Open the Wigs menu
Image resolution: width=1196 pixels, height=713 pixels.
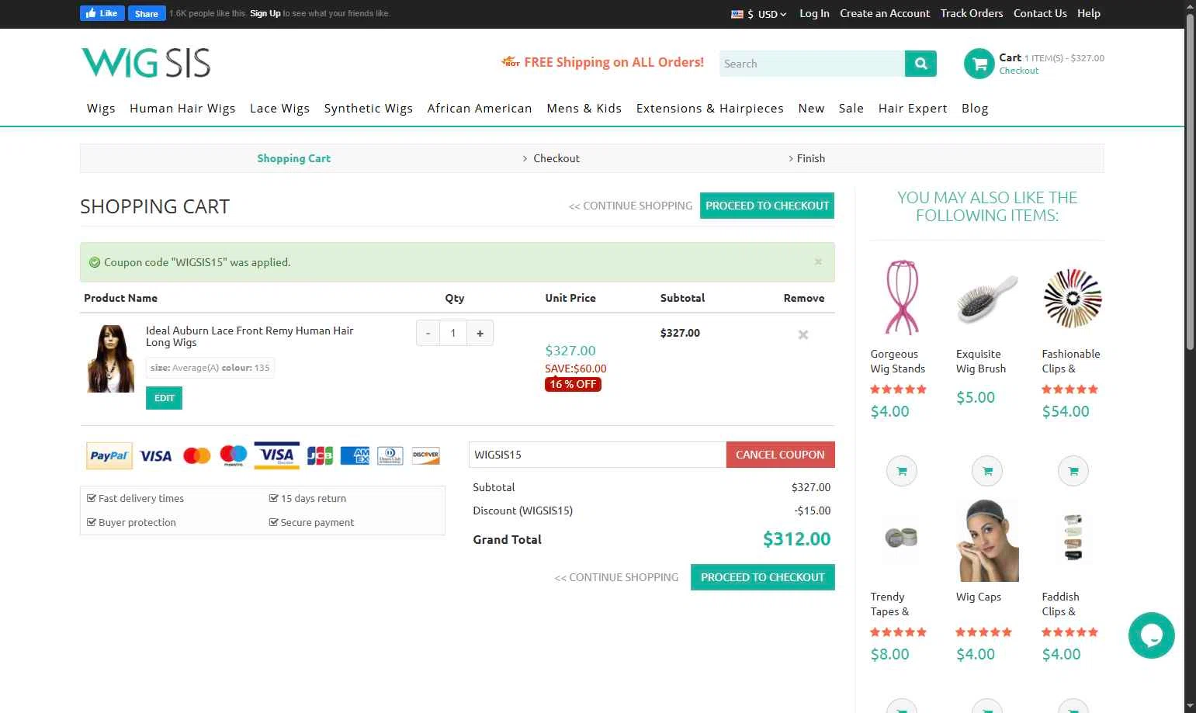pyautogui.click(x=101, y=109)
